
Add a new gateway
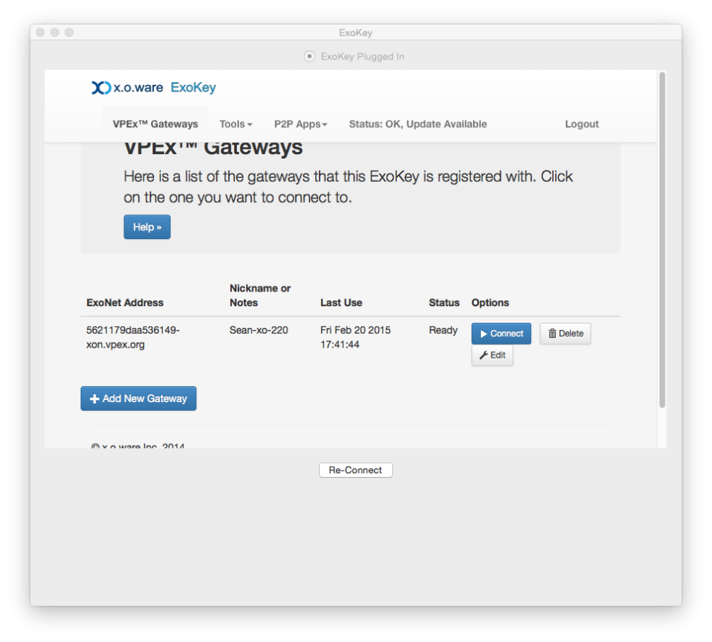click(x=138, y=398)
